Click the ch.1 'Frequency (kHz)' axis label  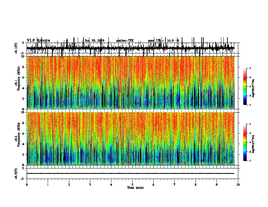19,78
